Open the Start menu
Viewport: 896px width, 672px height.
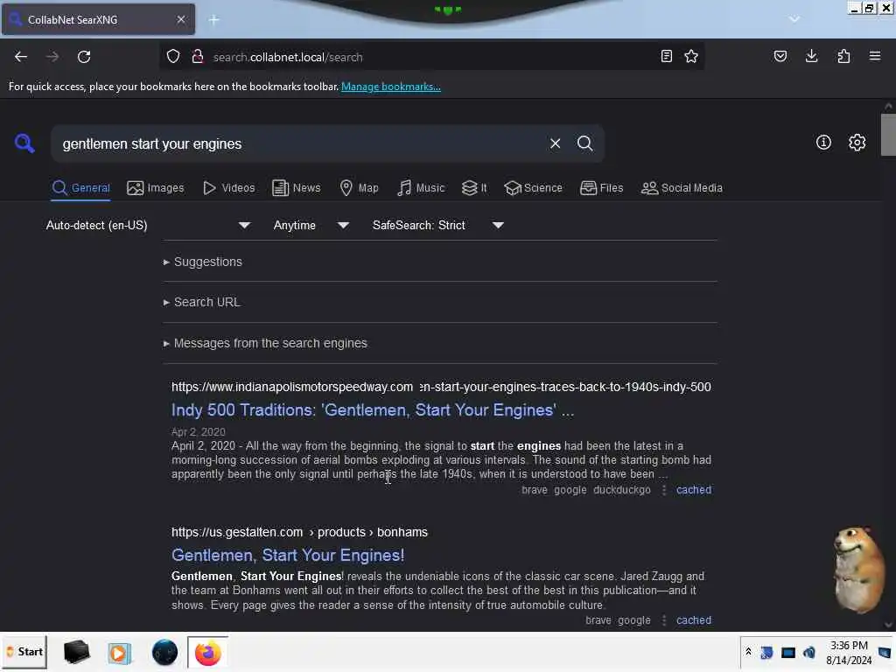tap(24, 652)
